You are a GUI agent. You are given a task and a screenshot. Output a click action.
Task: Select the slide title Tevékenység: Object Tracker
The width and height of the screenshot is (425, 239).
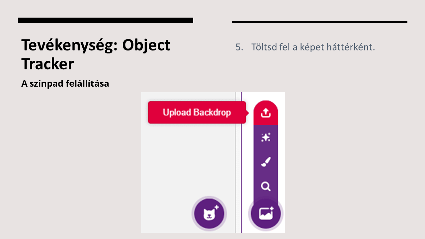pyautogui.click(x=96, y=54)
